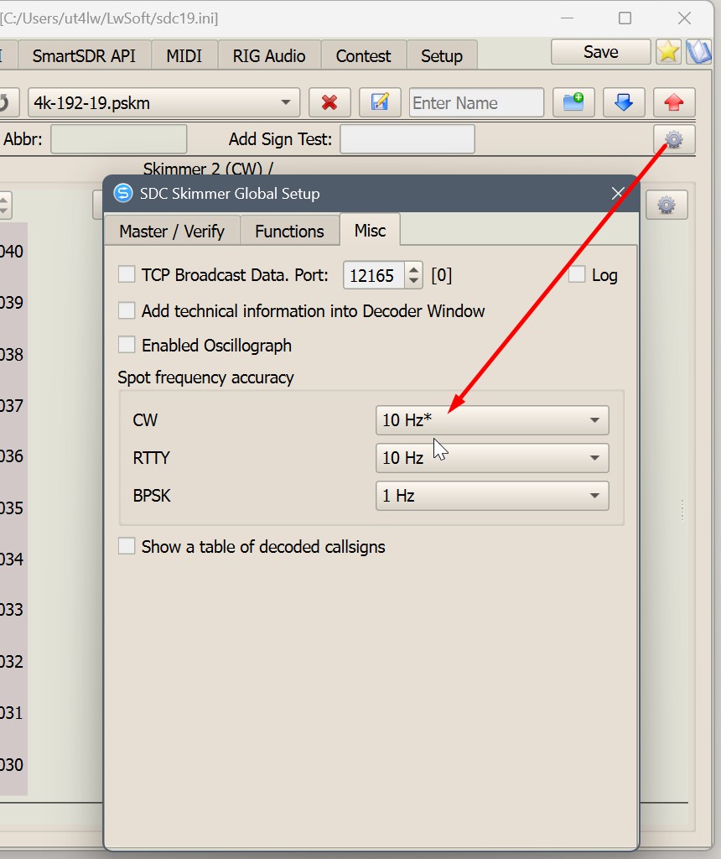Click the red up arrow icon
This screenshot has height=859, width=721.
(x=673, y=102)
